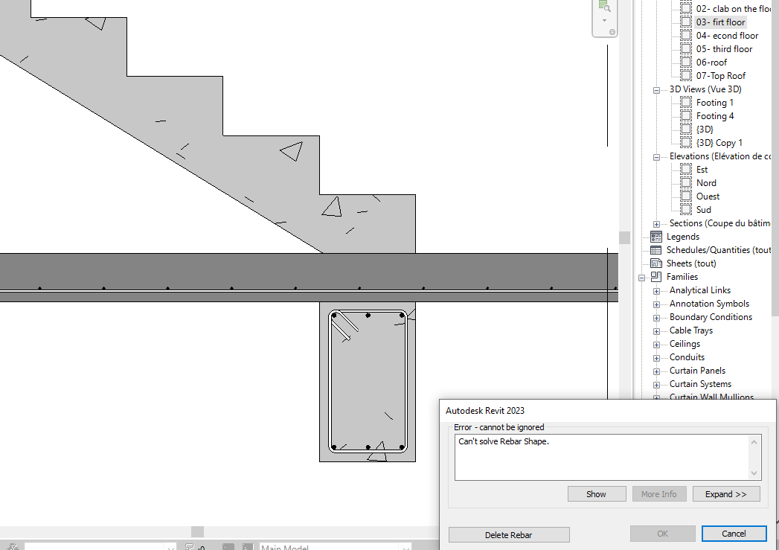Collapse the 3D Views (Vue 3D) branch
The width and height of the screenshot is (779, 550).
pyautogui.click(x=656, y=89)
